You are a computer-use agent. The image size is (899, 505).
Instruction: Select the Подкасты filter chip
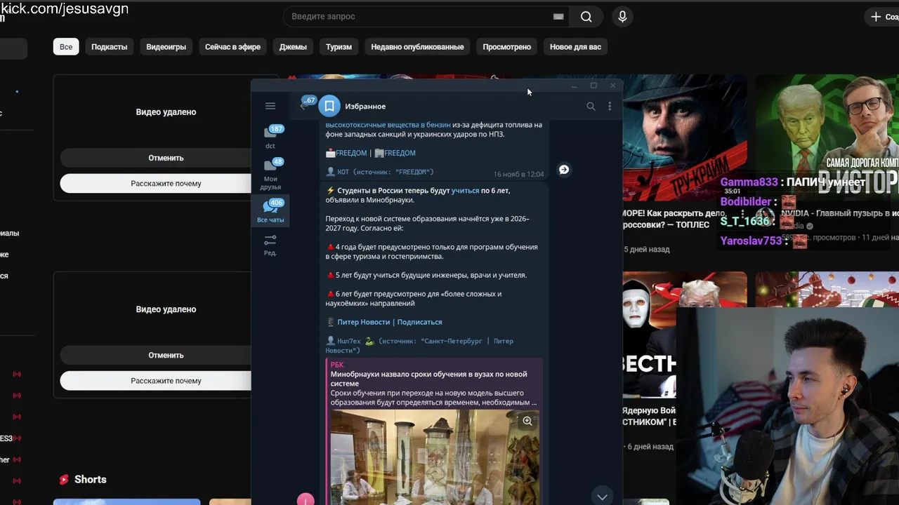(x=110, y=47)
